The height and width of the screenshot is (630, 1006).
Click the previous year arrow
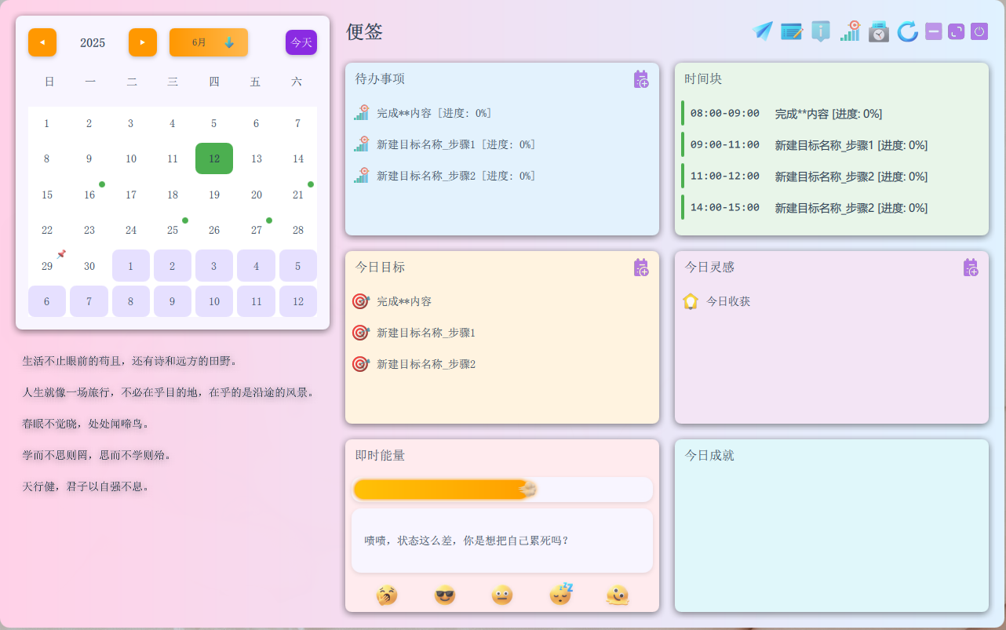[42, 42]
